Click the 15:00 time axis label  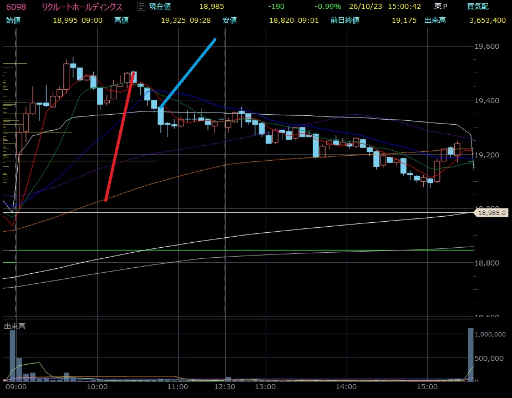click(427, 387)
